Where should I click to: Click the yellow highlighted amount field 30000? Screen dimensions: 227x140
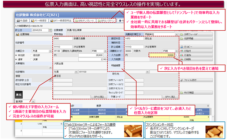coord(162,55)
